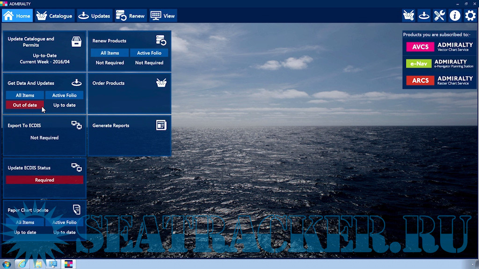The image size is (479, 269).
Task: Open Internet Explorer from the taskbar
Action: tap(22, 264)
